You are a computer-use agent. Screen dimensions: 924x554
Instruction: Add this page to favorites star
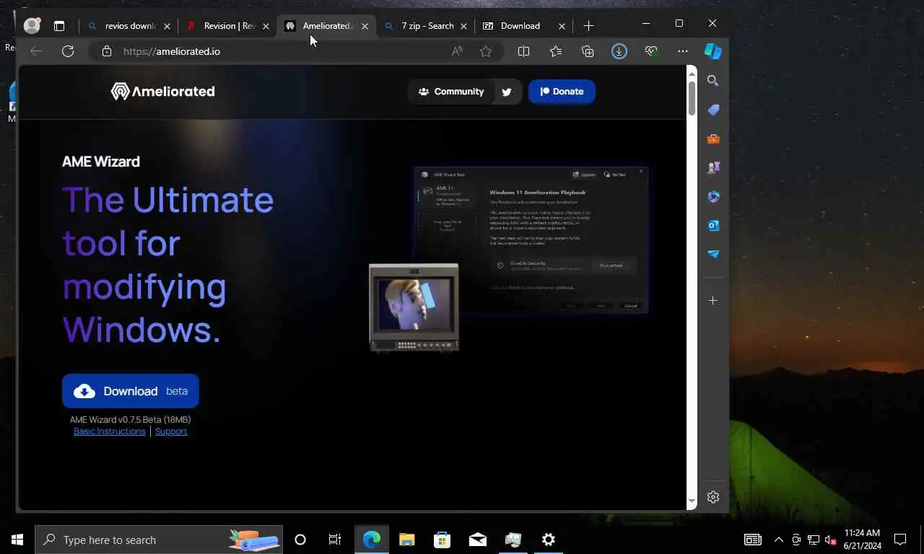tap(486, 51)
